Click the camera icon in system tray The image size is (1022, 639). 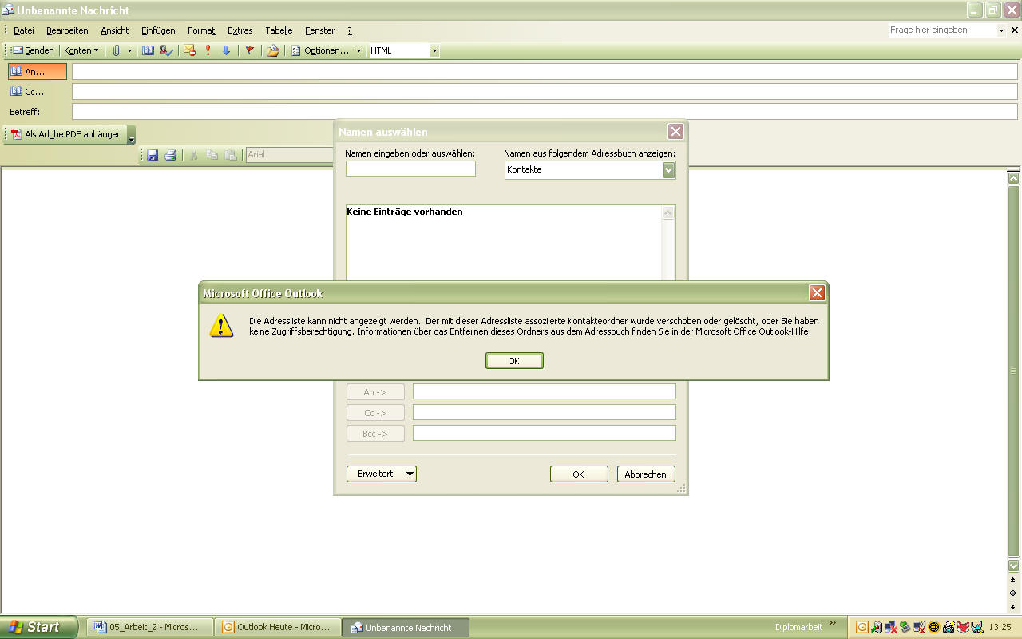(949, 627)
